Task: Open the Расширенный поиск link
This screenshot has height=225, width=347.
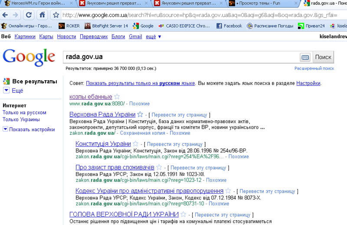Action: click(x=314, y=68)
